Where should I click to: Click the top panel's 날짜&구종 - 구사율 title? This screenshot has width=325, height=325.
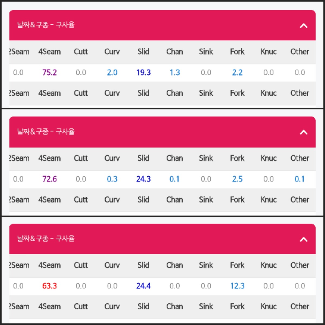click(x=46, y=25)
